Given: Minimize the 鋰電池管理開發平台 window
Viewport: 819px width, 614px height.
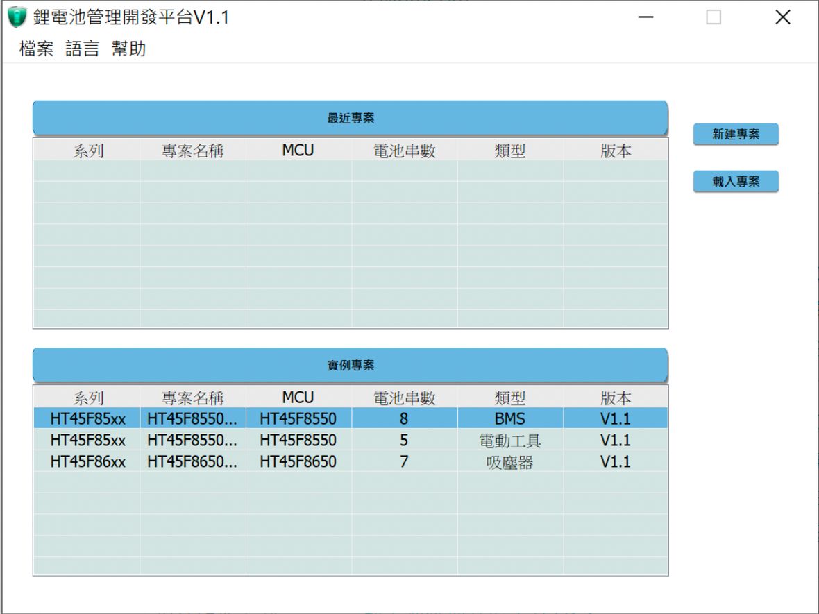Looking at the screenshot, I should coord(645,17).
